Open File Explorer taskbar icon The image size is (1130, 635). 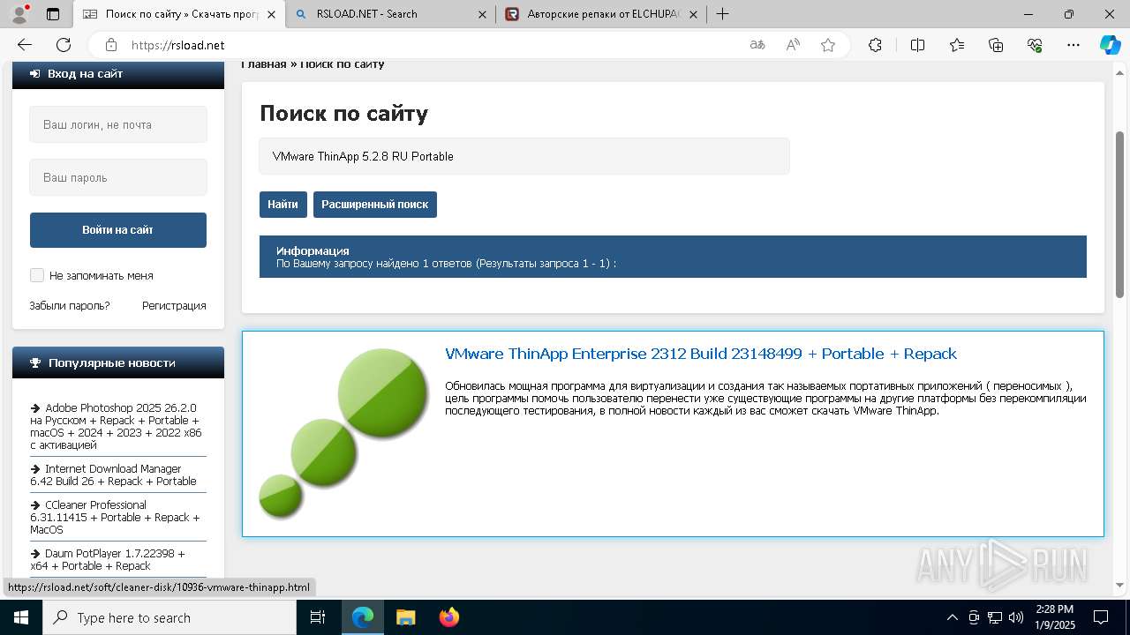[405, 617]
